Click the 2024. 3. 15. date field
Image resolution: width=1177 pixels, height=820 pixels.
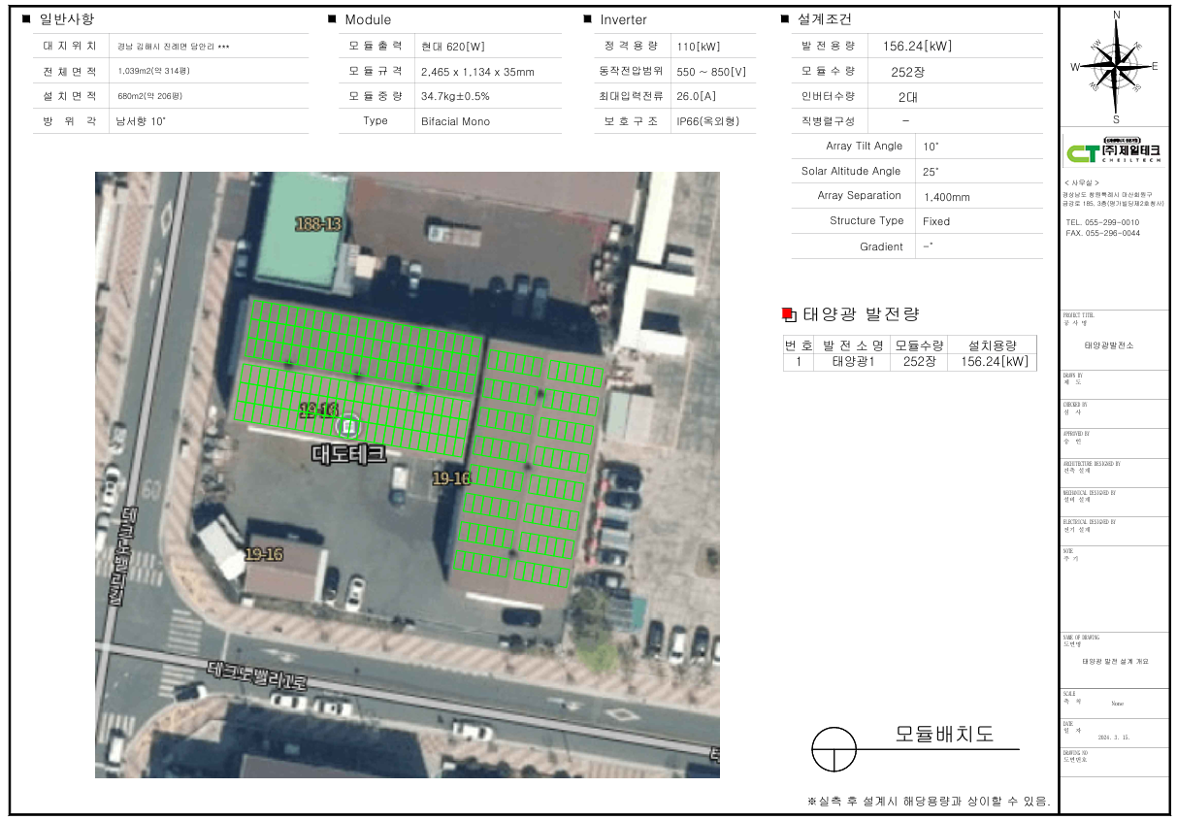click(1114, 738)
